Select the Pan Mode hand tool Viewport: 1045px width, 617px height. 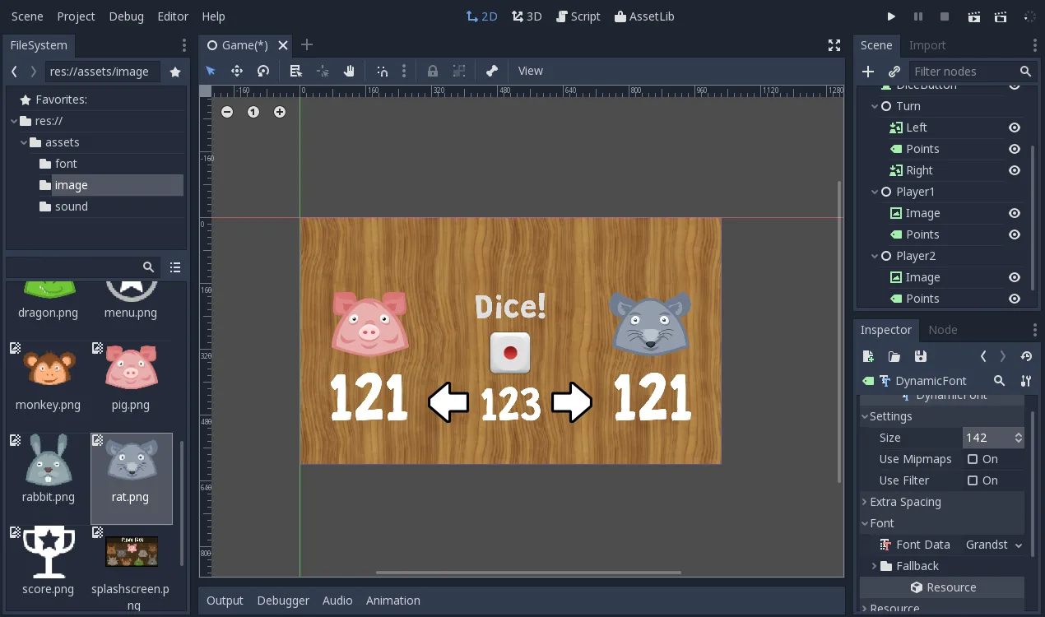click(349, 71)
